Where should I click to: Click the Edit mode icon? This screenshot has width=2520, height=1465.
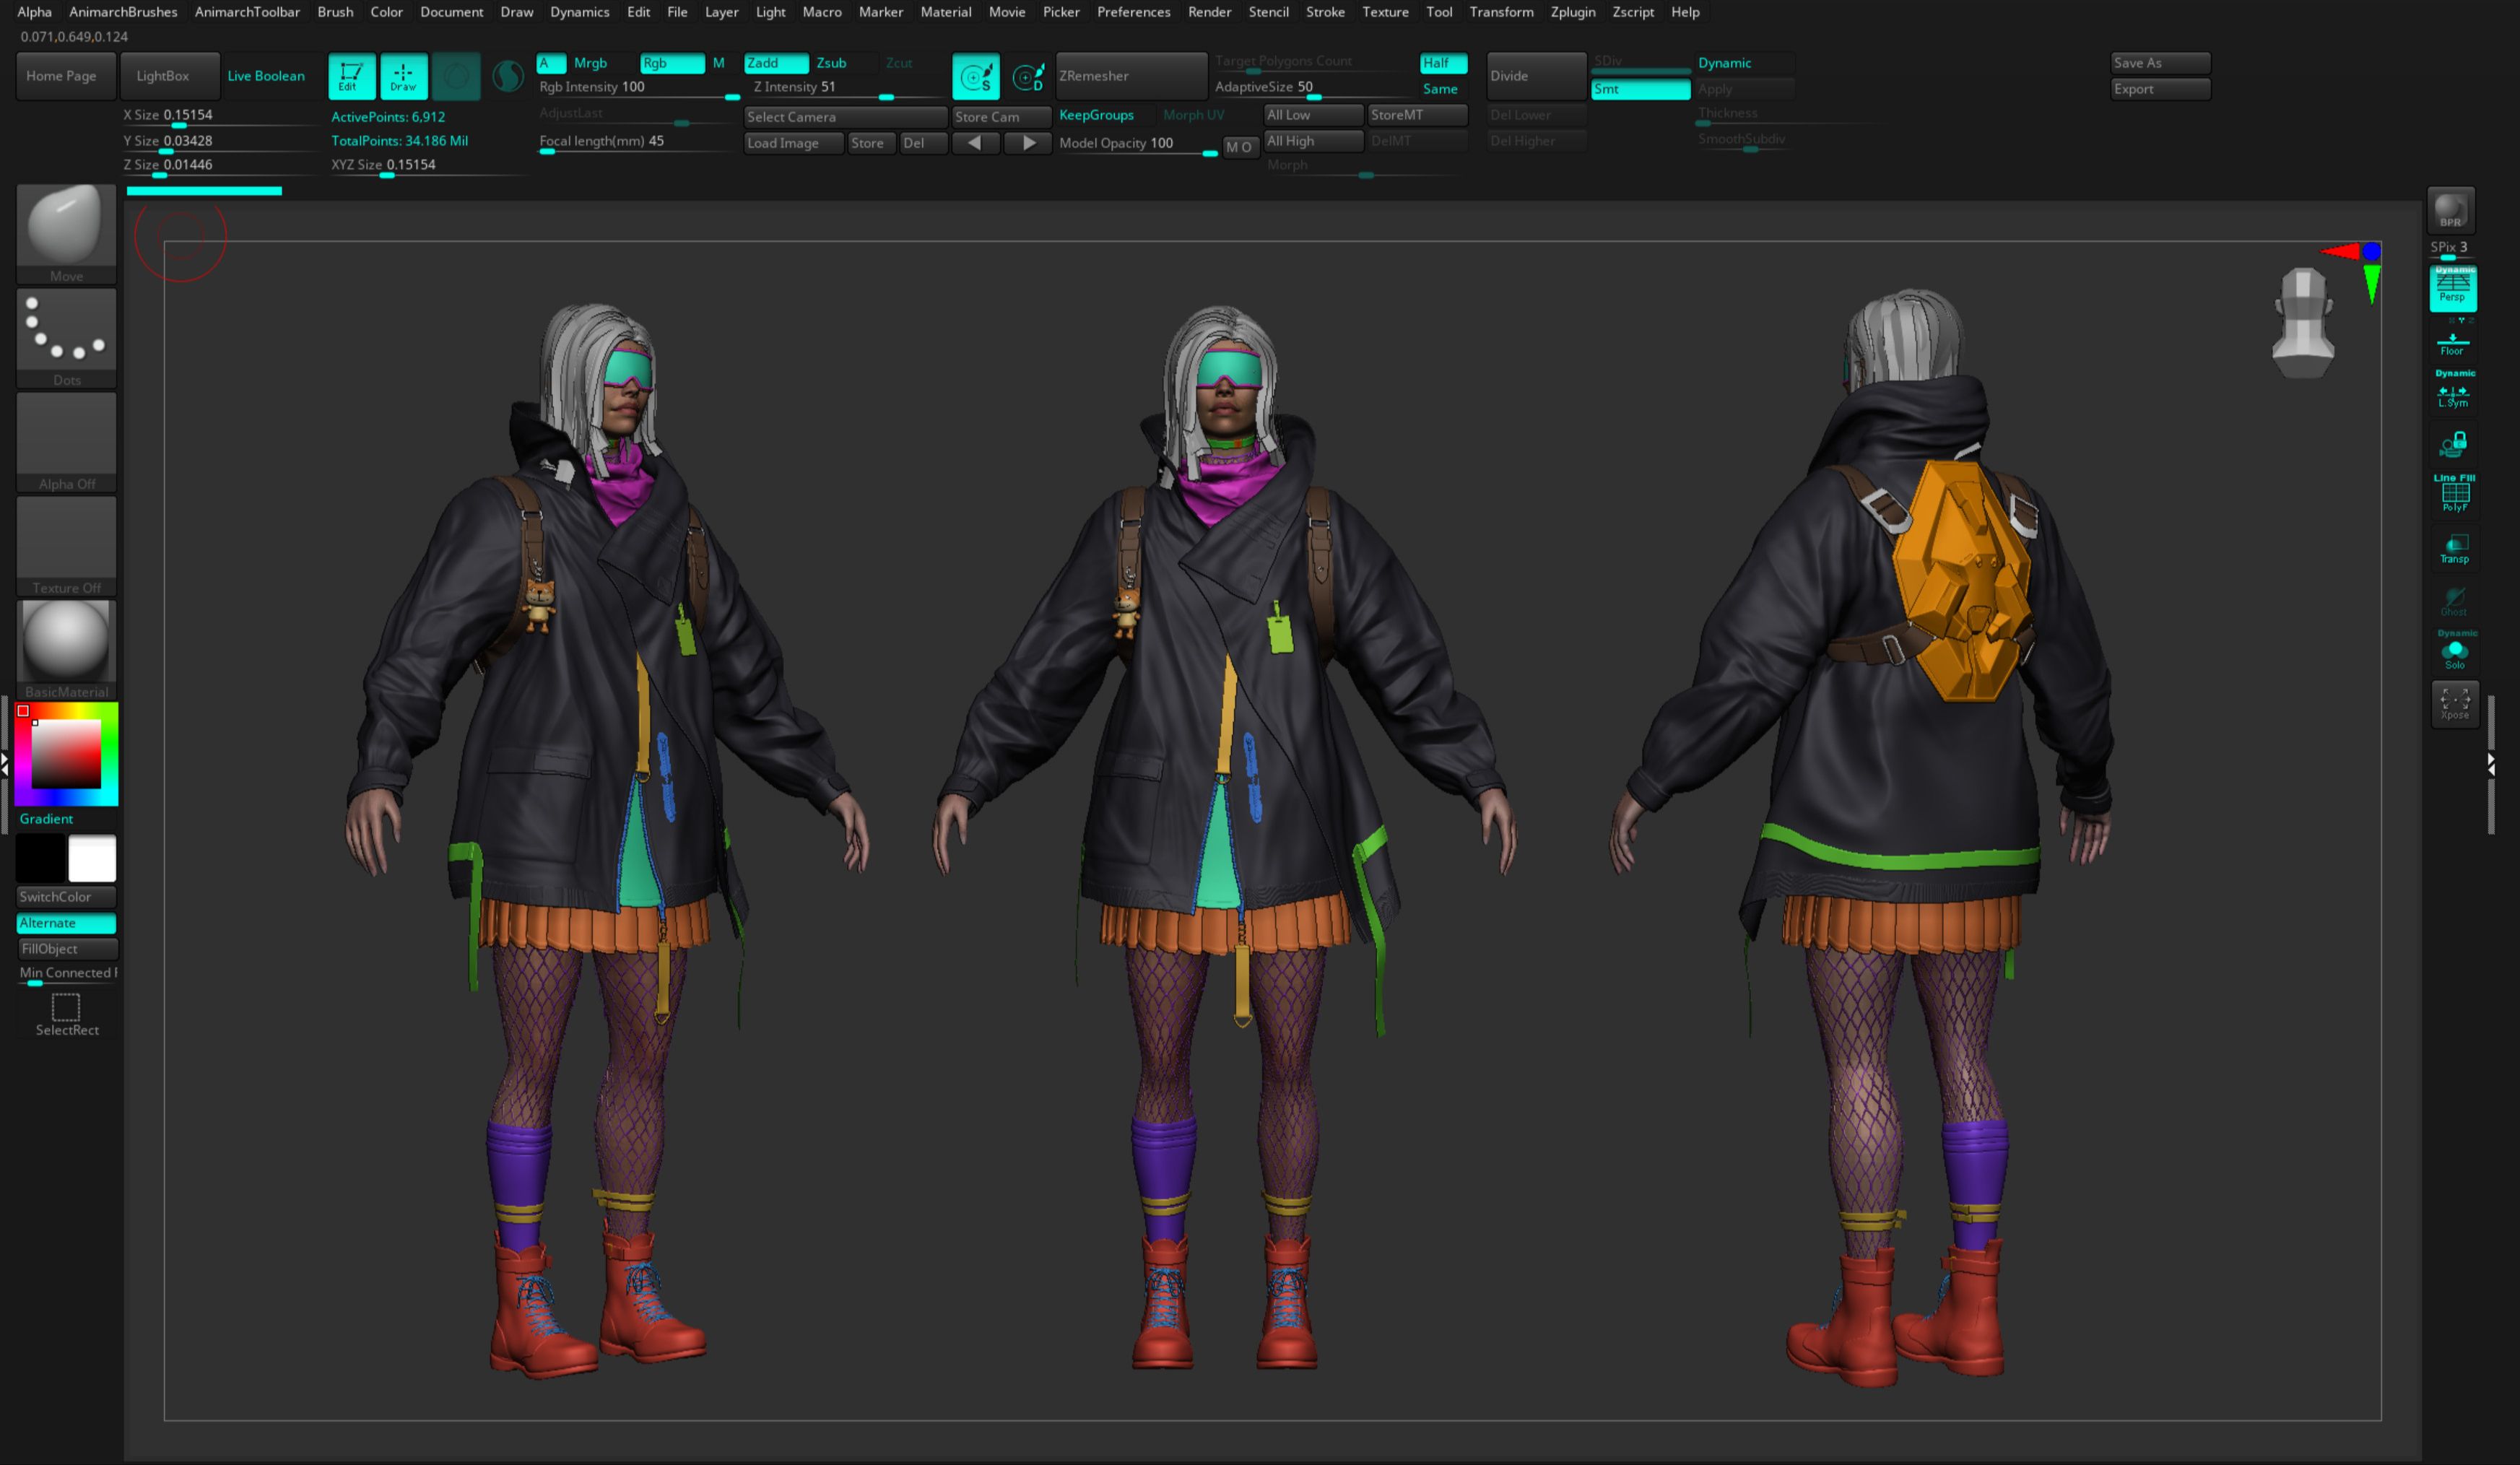click(x=351, y=76)
